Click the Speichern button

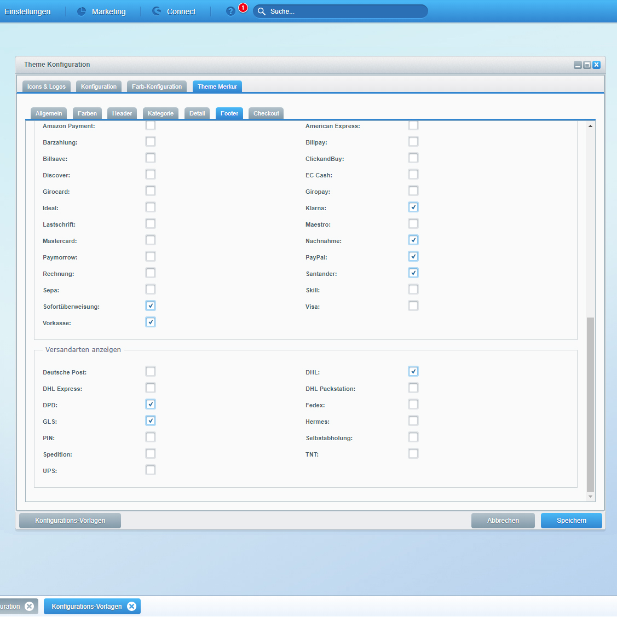click(571, 521)
